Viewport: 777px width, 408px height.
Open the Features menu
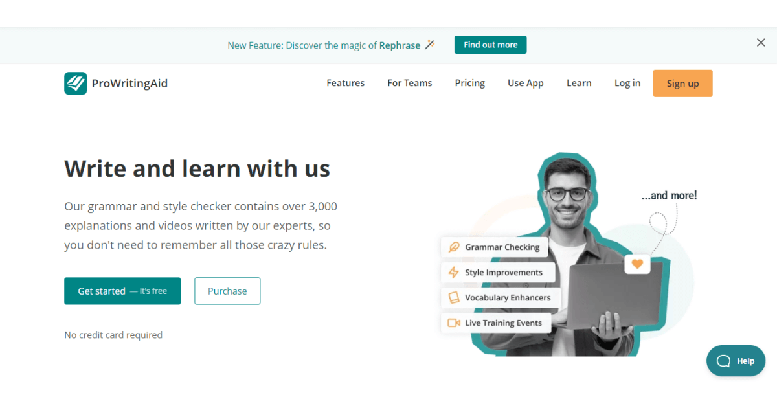[x=345, y=83]
